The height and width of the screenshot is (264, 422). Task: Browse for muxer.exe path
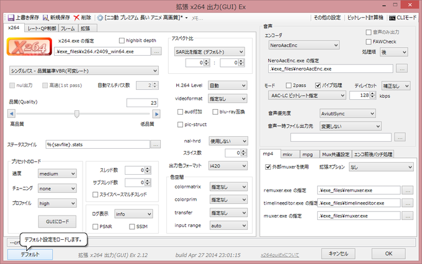(x=408, y=216)
